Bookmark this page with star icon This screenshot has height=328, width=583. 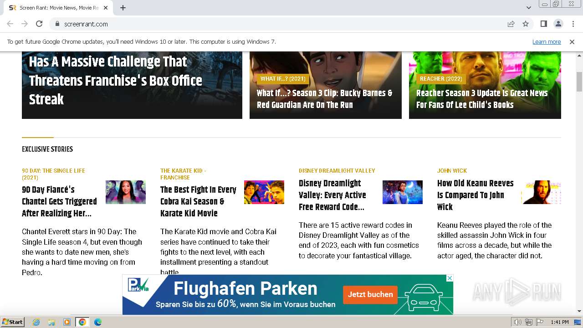pos(526,24)
